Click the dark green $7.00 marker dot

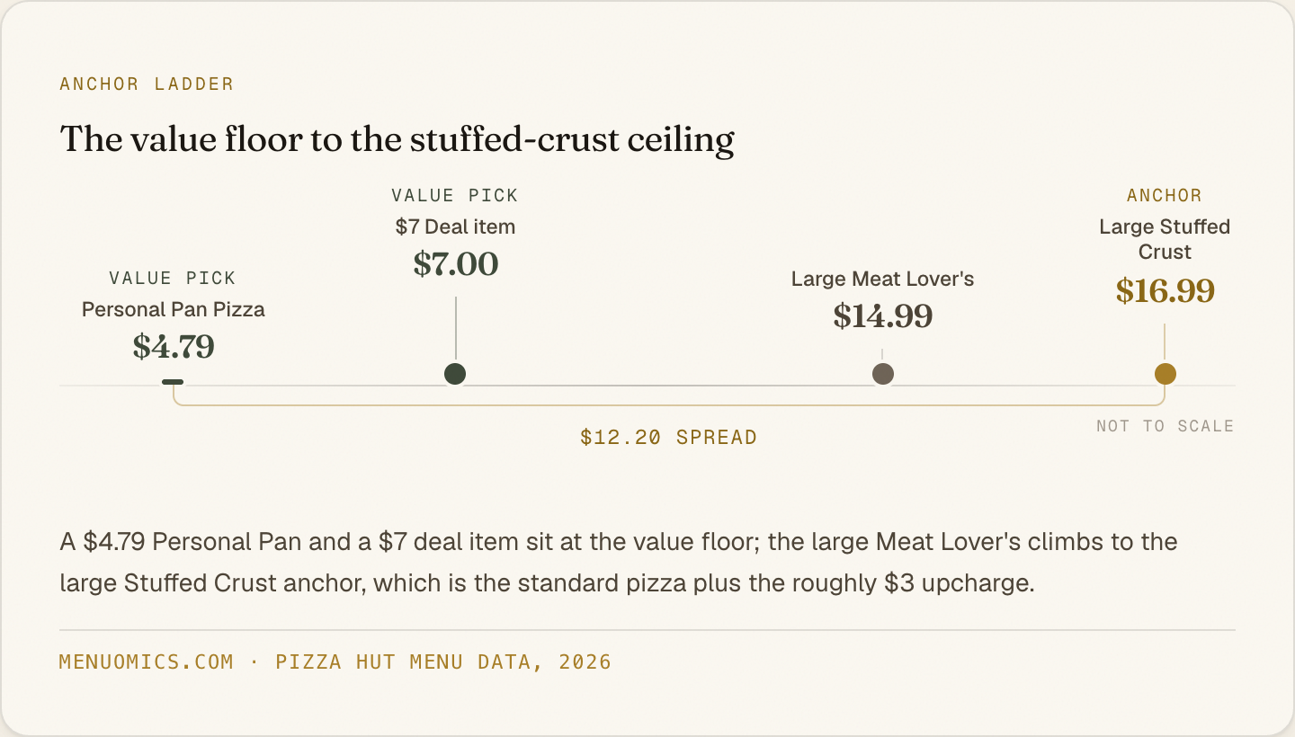point(455,374)
